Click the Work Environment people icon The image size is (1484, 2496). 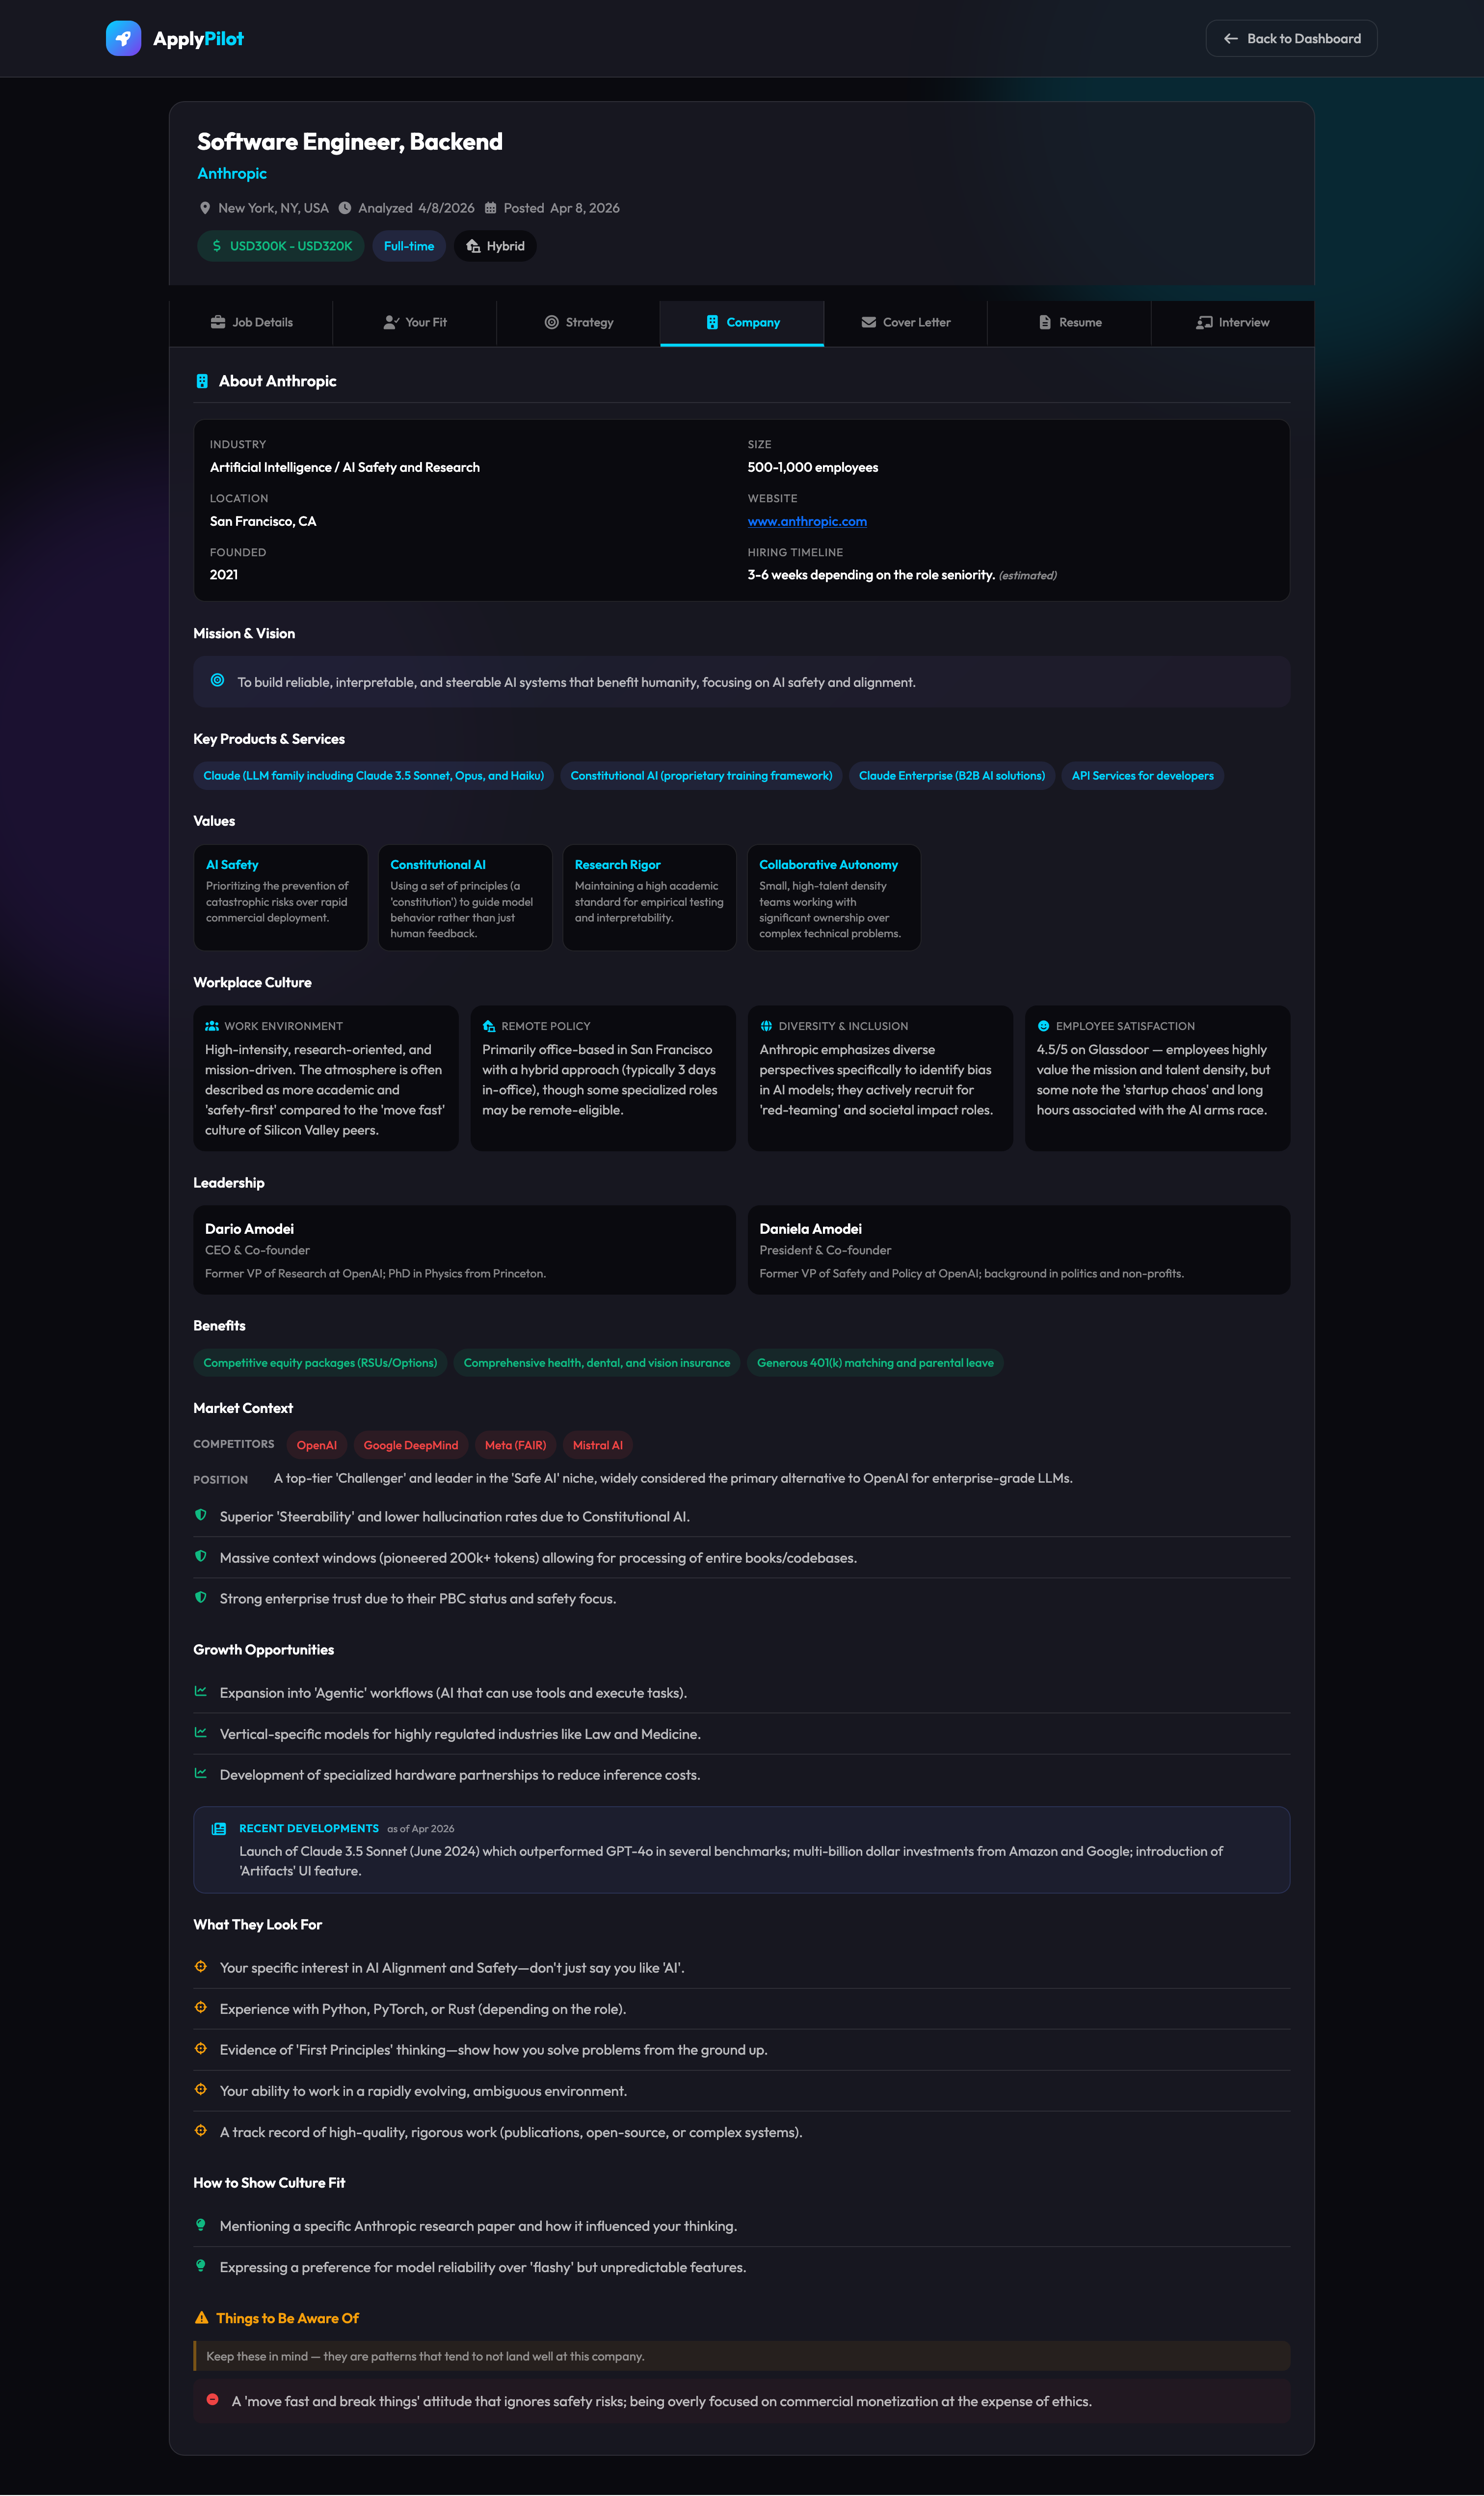pyautogui.click(x=212, y=1027)
